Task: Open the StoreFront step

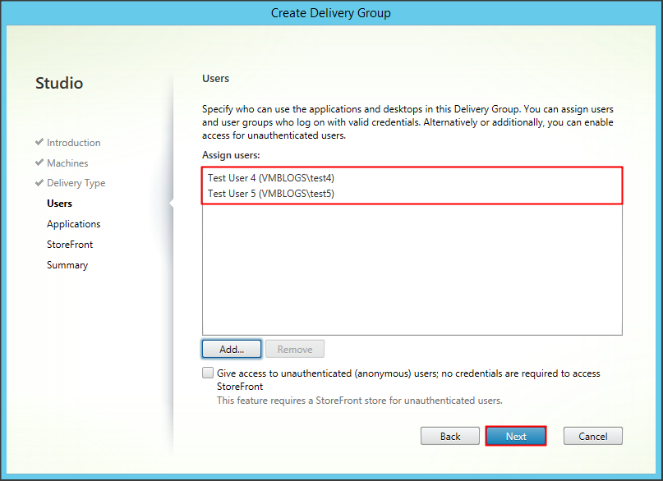Action: [x=70, y=245]
